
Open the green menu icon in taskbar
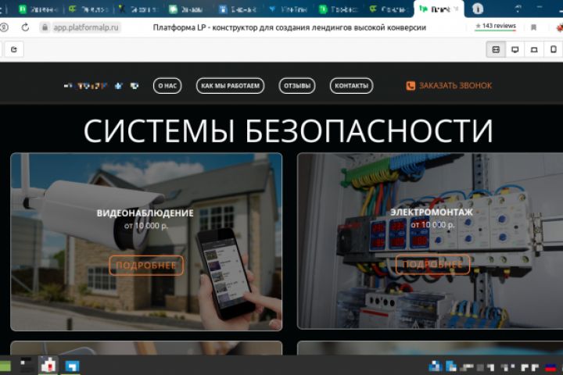coord(5,366)
